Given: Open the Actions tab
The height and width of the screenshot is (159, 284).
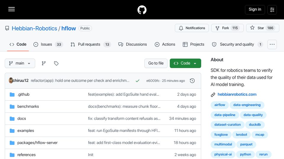Looking at the screenshot, I should click(165, 44).
